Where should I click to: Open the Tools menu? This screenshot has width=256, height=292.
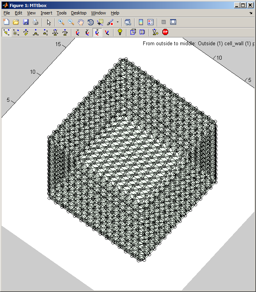click(61, 13)
